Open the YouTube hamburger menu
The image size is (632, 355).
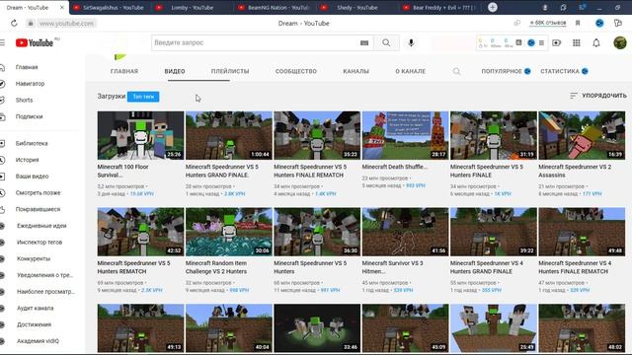(x=2, y=42)
